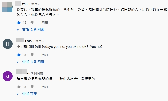Open the H avatar profile

point(8,44)
